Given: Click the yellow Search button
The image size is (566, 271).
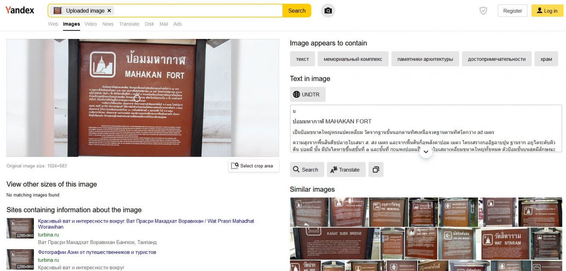Looking at the screenshot, I should pyautogui.click(x=297, y=11).
